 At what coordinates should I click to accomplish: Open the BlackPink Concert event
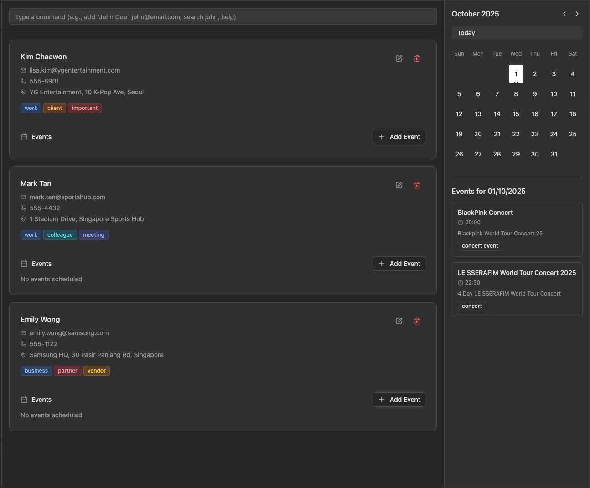(517, 229)
